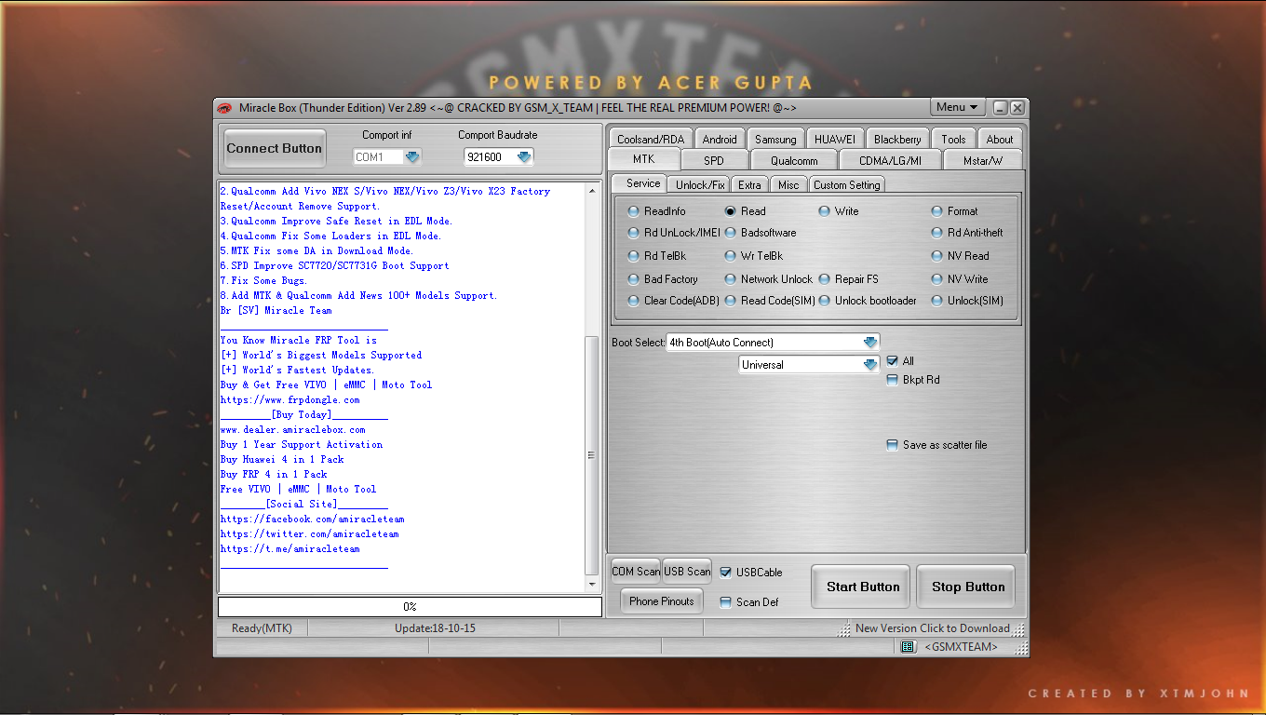This screenshot has width=1266, height=715.
Task: Select the Qualcomm tab
Action: click(x=794, y=160)
